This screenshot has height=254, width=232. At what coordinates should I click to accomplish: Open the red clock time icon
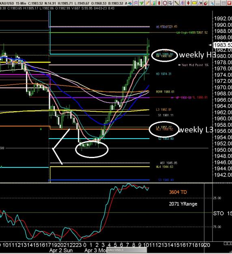pyautogui.click(x=165, y=3)
